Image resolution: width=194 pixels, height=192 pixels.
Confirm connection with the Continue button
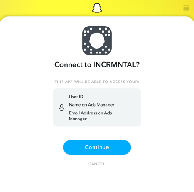click(97, 147)
